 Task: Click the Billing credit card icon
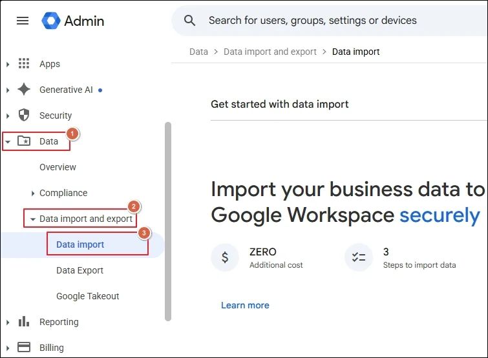[x=24, y=347]
